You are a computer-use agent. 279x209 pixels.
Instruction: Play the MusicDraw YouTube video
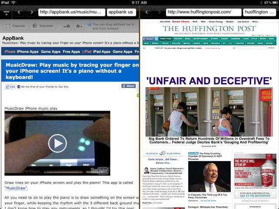click(57, 143)
